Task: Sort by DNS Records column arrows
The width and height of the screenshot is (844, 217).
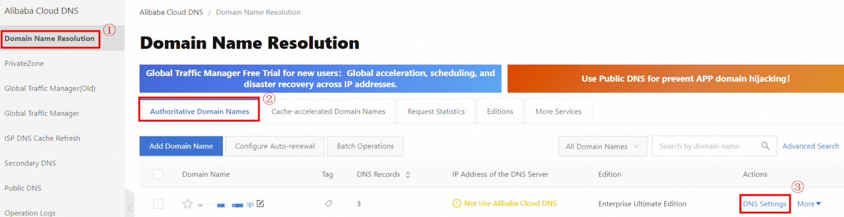Action: coord(408,174)
